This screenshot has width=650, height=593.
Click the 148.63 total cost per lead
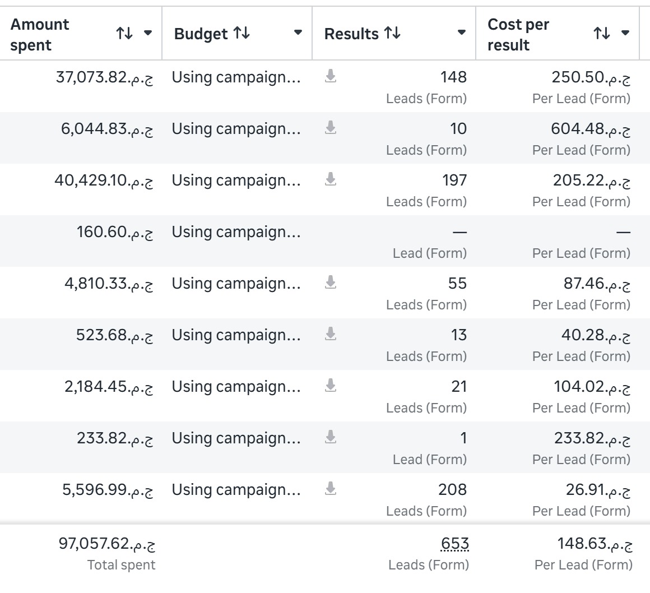pyautogui.click(x=595, y=543)
